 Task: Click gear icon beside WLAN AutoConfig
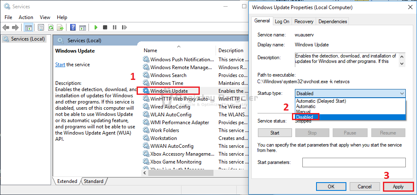click(146, 114)
